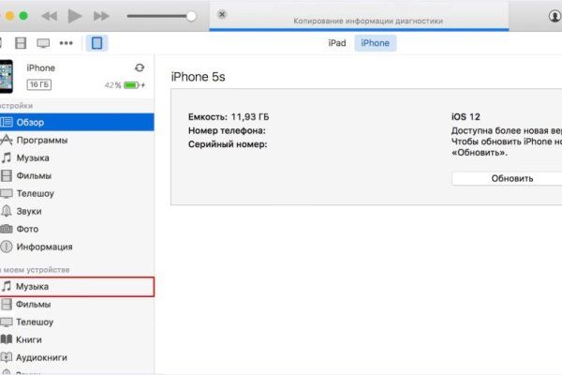Cancel the diagnostics copying with X icon
This screenshot has width=562, height=375.
click(x=221, y=15)
